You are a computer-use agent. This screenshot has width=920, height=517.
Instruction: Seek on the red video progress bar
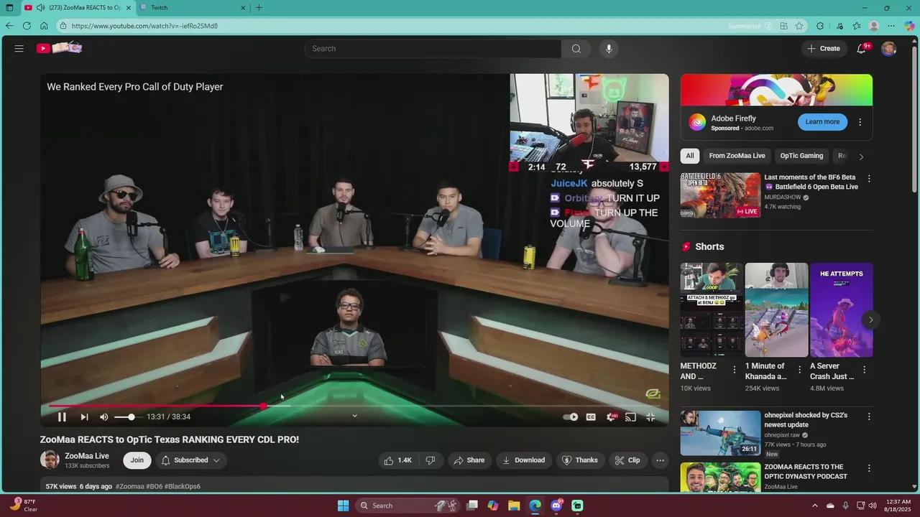pos(354,406)
